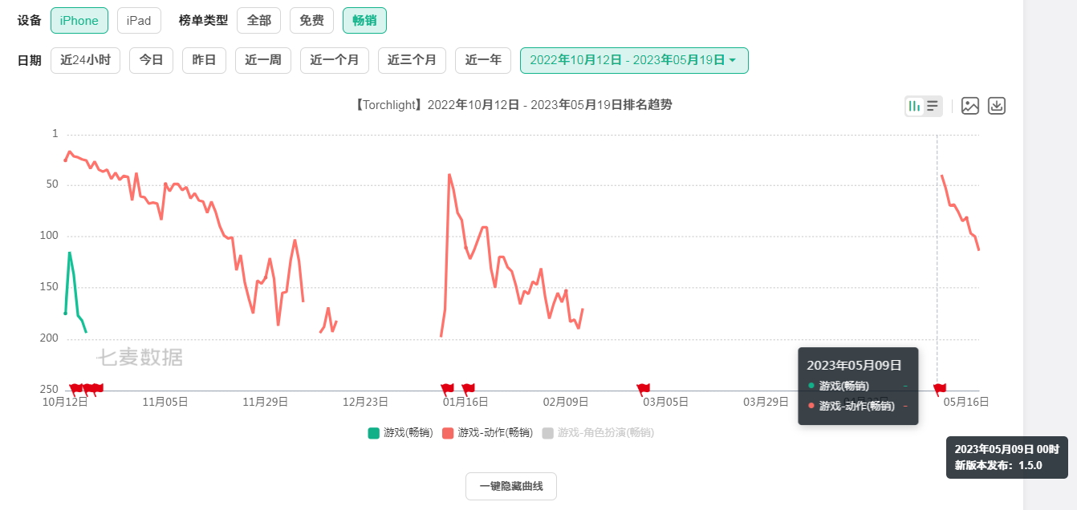Image resolution: width=1077 pixels, height=510 pixels.
Task: Download the ranking data
Action: 997,105
